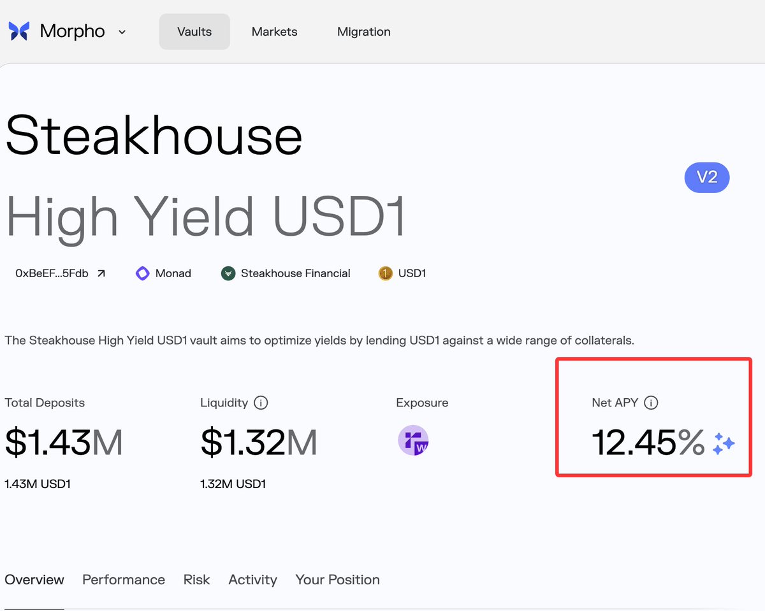Click the USD1 token coin icon
765x611 pixels.
coord(385,273)
